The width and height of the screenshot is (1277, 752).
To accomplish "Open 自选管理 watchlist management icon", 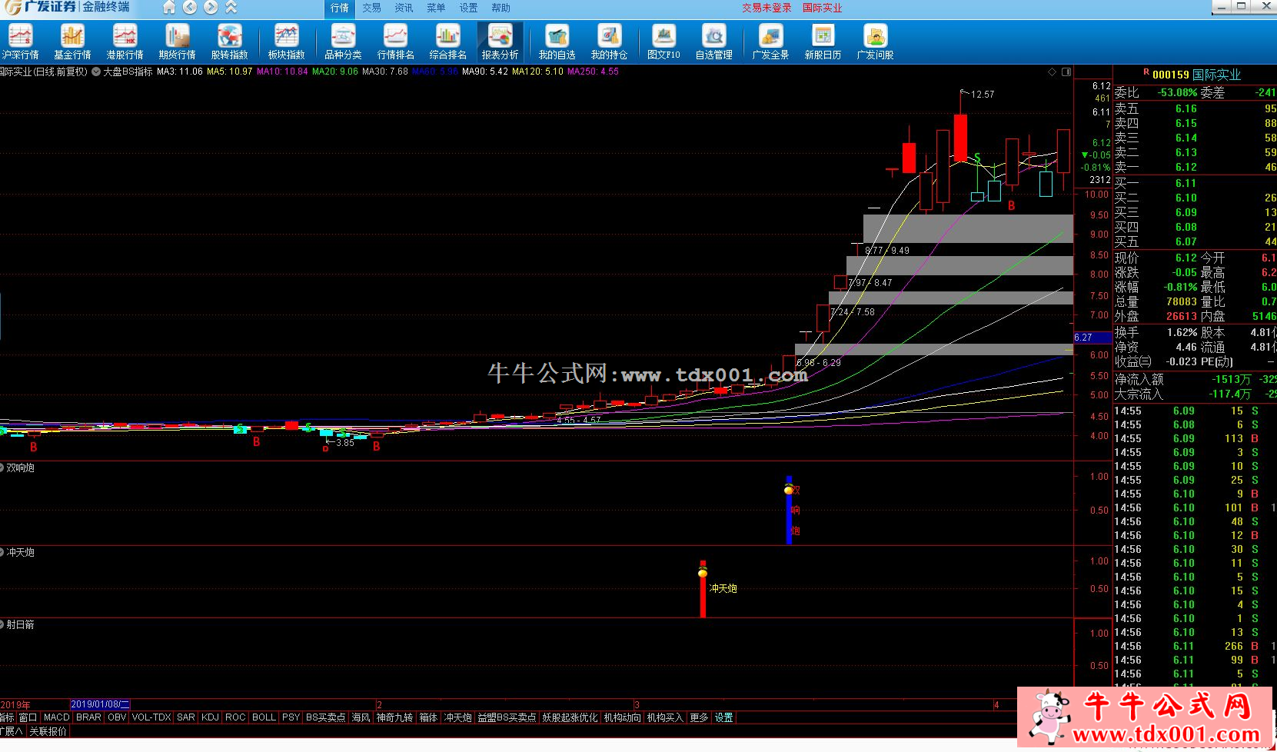I will click(x=713, y=42).
